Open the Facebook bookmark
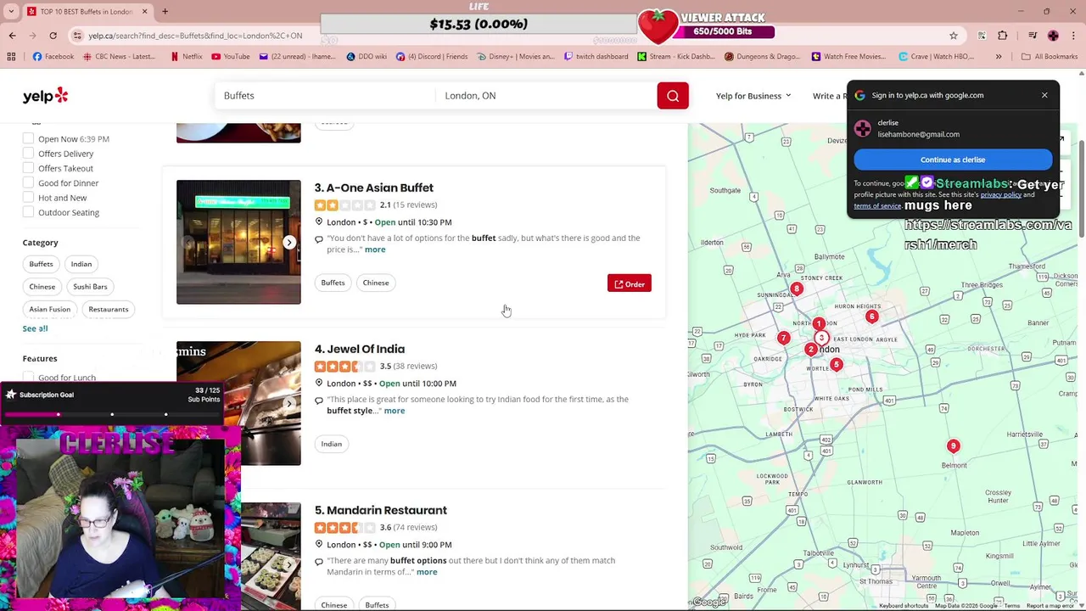Viewport: 1086px width, 611px height. tap(53, 57)
